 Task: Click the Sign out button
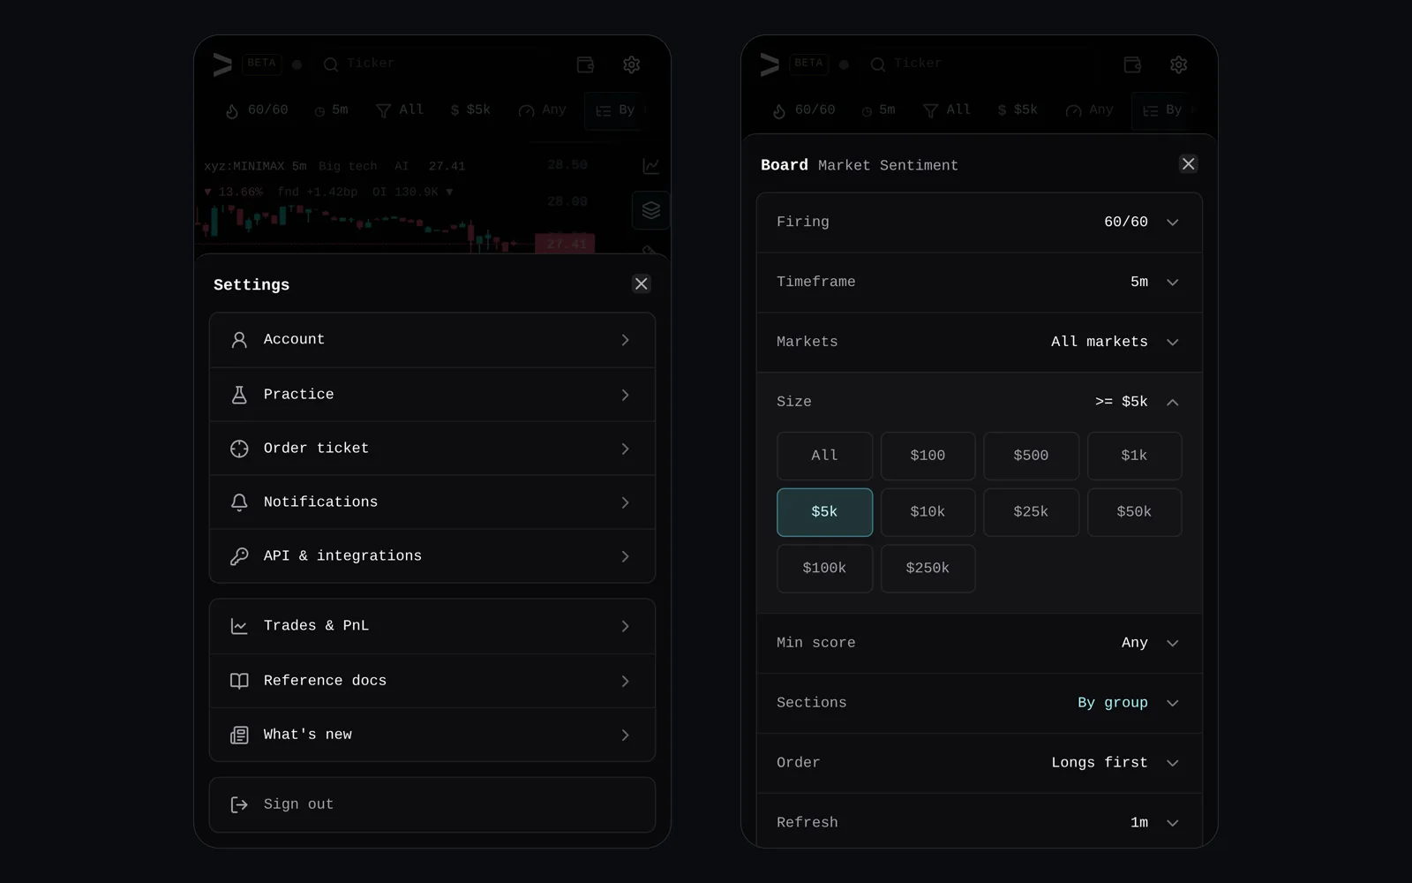click(432, 804)
